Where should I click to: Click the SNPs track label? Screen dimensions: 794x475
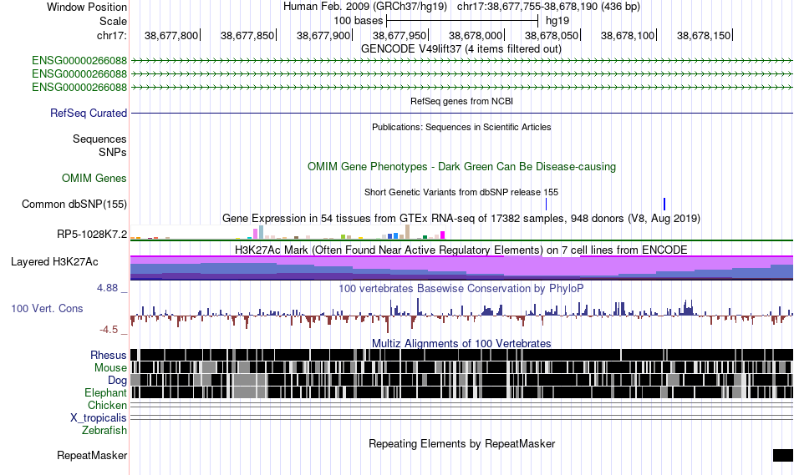[113, 152]
